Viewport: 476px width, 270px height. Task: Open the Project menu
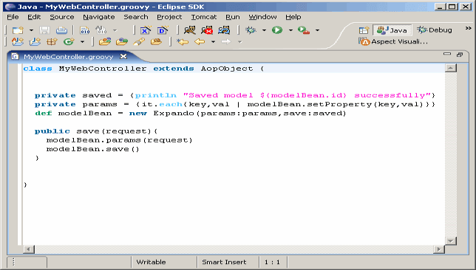click(169, 17)
